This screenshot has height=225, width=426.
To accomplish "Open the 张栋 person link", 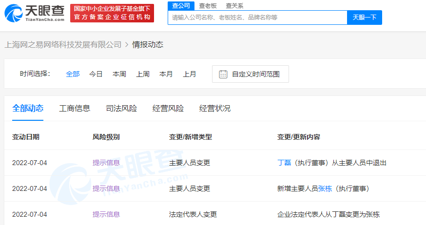I will (x=325, y=188).
